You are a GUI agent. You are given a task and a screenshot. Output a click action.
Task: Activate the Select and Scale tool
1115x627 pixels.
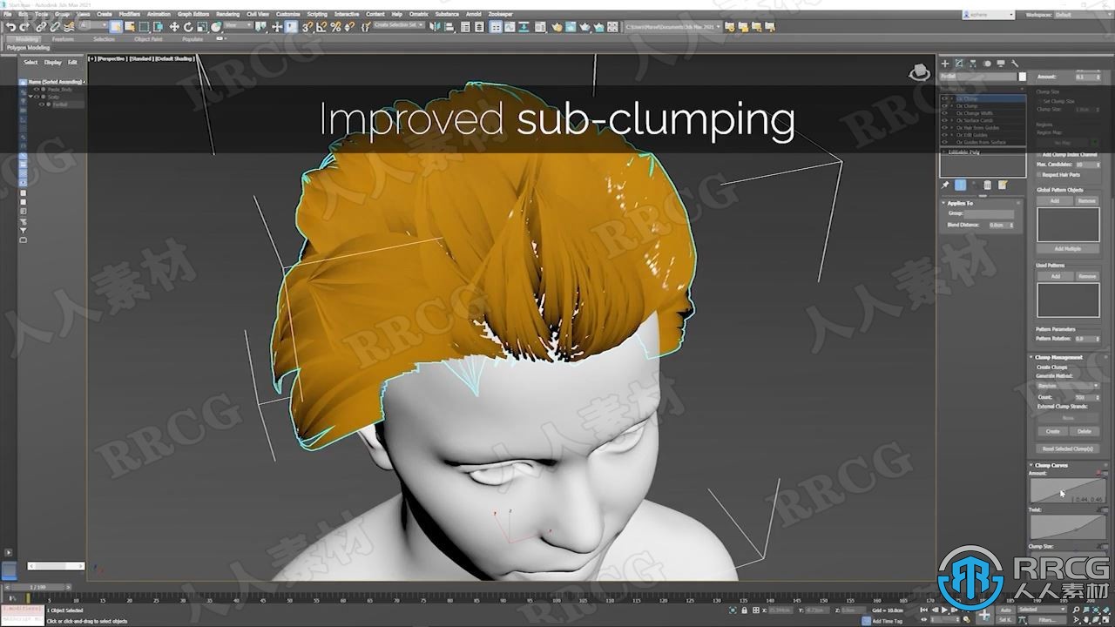[201, 27]
